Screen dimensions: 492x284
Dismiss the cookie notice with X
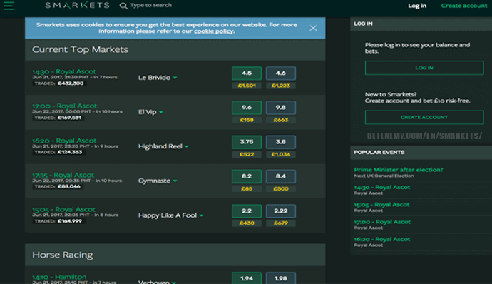pos(313,28)
